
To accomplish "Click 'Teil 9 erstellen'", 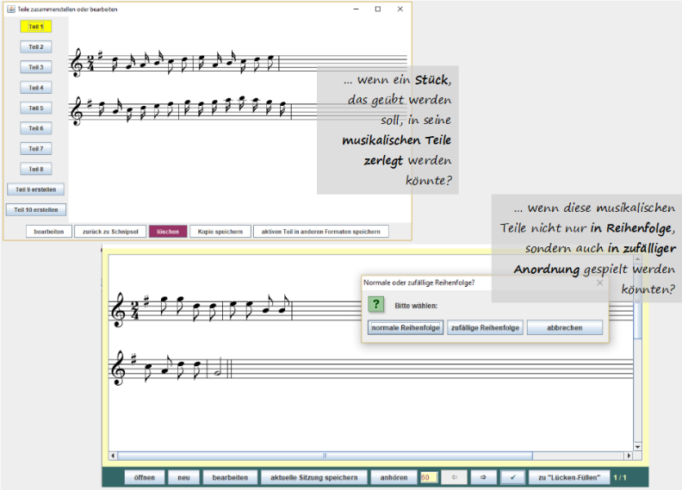I will (x=36, y=189).
